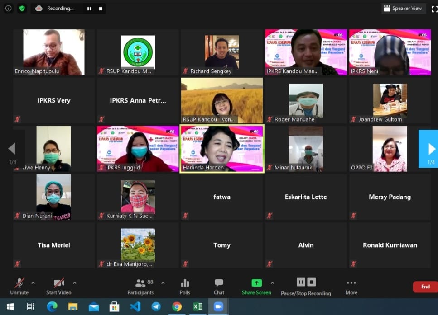The image size is (438, 315).
Task: Click the green encryption shield icon
Action: [22, 8]
